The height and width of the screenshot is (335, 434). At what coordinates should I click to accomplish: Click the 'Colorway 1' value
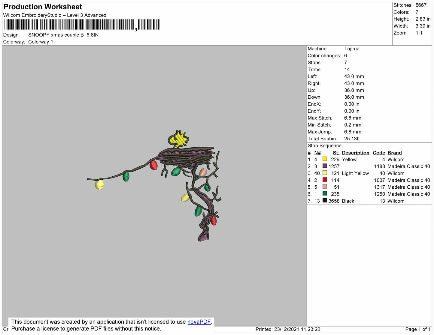[41, 42]
